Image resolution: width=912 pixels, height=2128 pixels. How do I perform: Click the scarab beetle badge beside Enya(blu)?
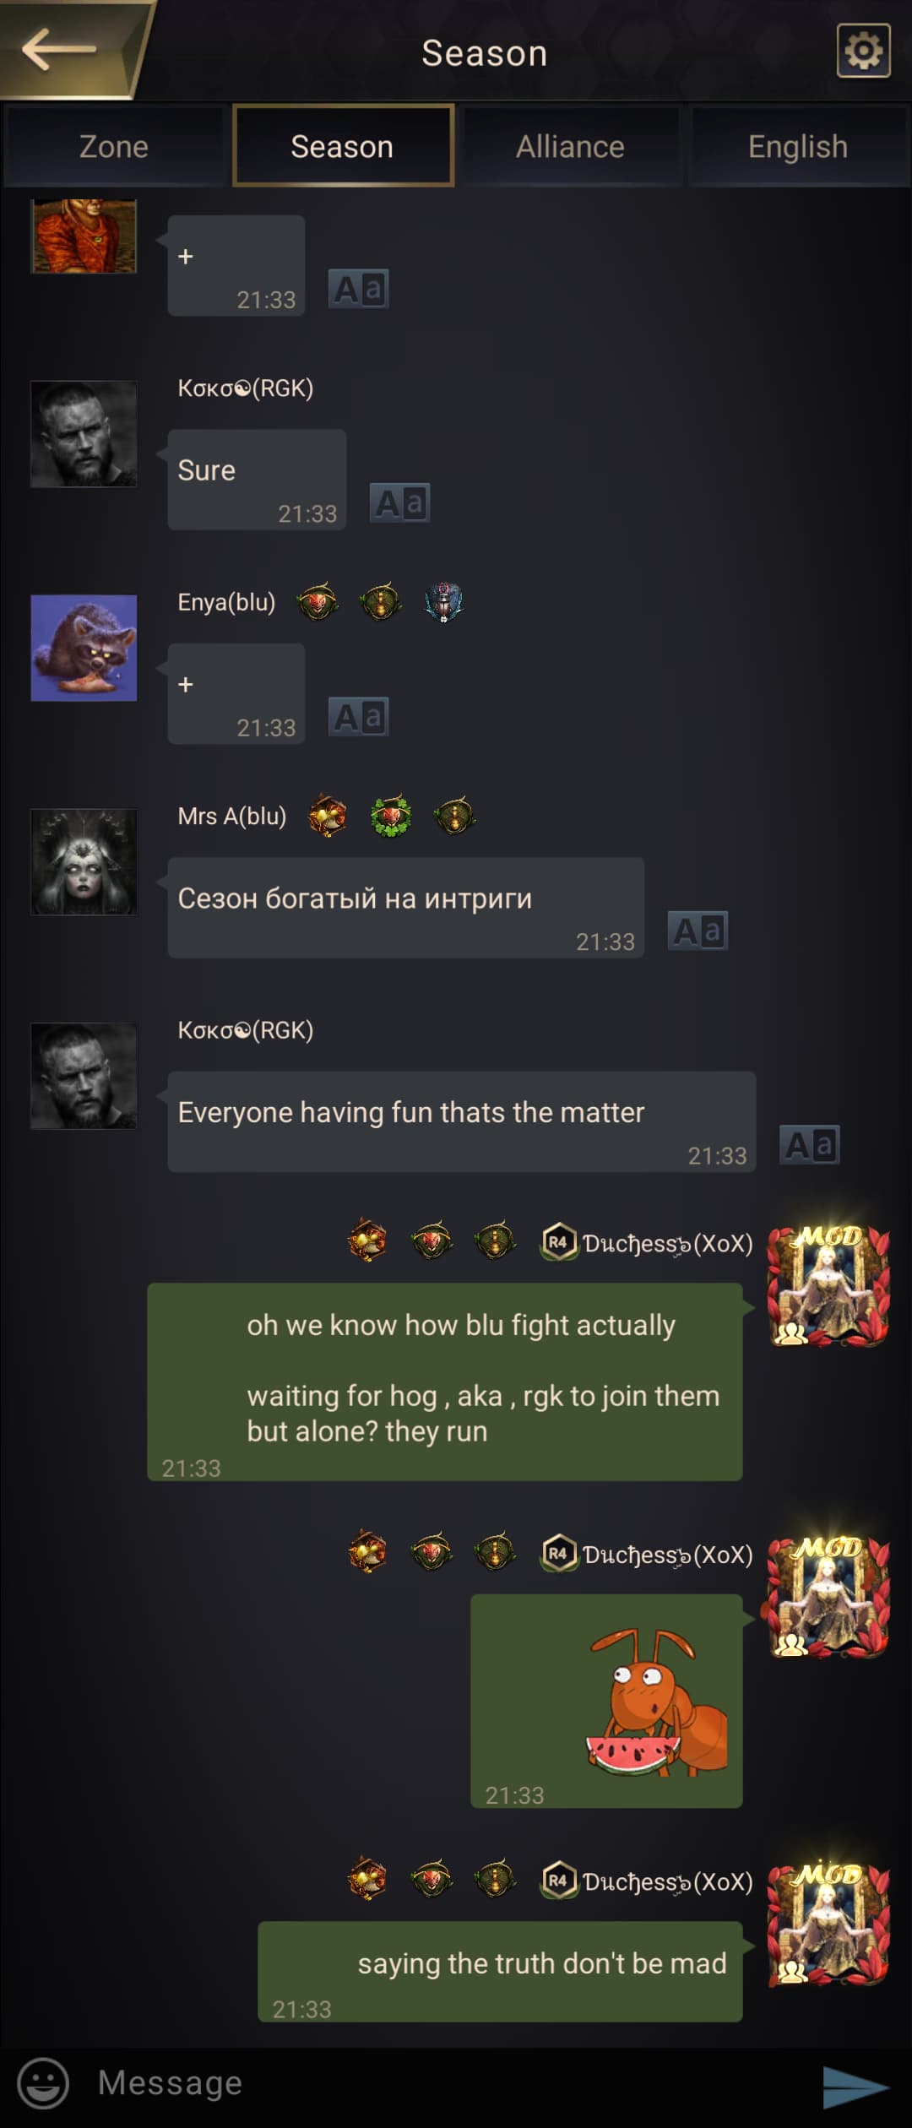click(x=443, y=602)
